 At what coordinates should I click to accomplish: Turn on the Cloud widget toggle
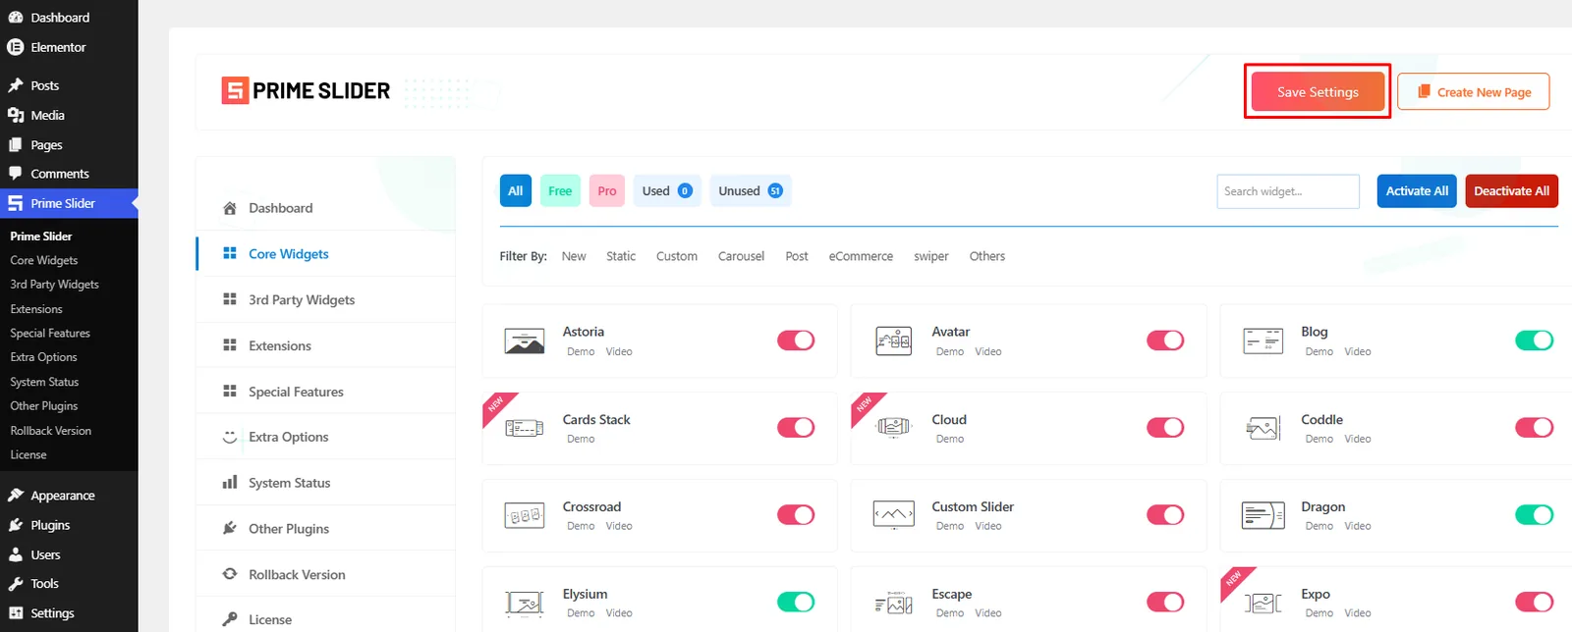[1165, 428]
